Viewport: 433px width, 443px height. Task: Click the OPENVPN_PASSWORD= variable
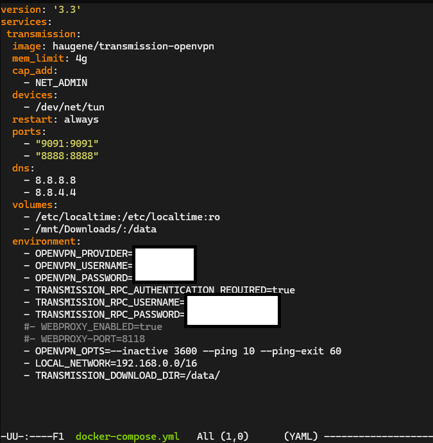point(84,278)
